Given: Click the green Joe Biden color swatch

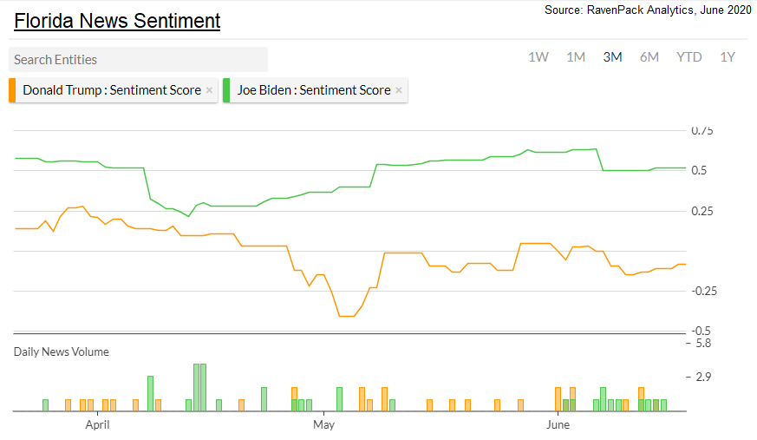Looking at the screenshot, I should point(226,90).
